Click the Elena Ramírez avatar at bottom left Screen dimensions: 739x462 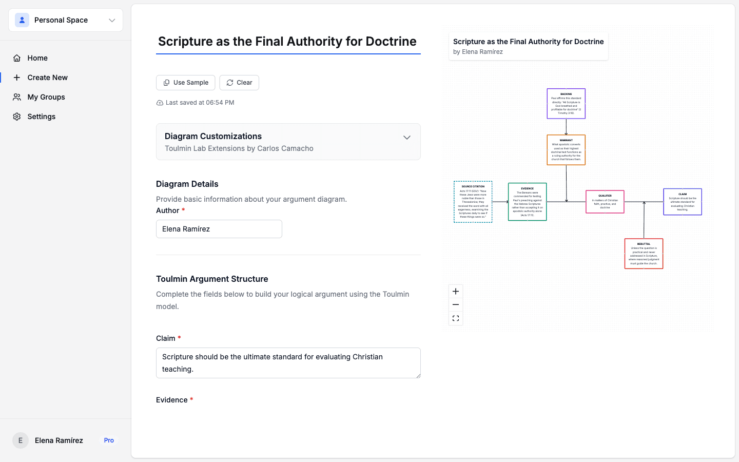(x=20, y=440)
